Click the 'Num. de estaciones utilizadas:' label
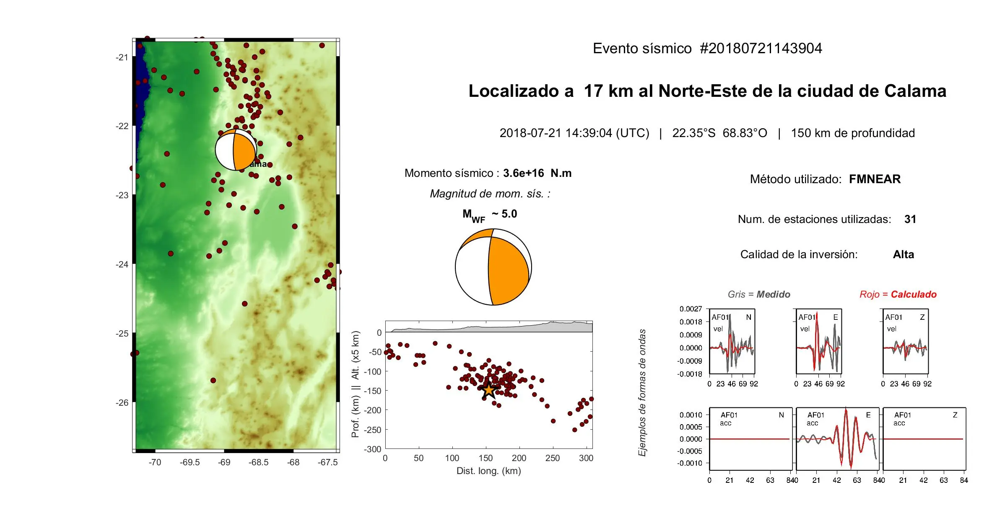This screenshot has width=997, height=508. pyautogui.click(x=814, y=219)
